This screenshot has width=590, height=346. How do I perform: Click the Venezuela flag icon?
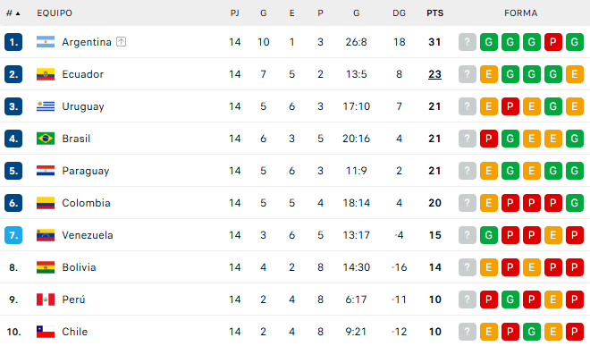(46, 235)
